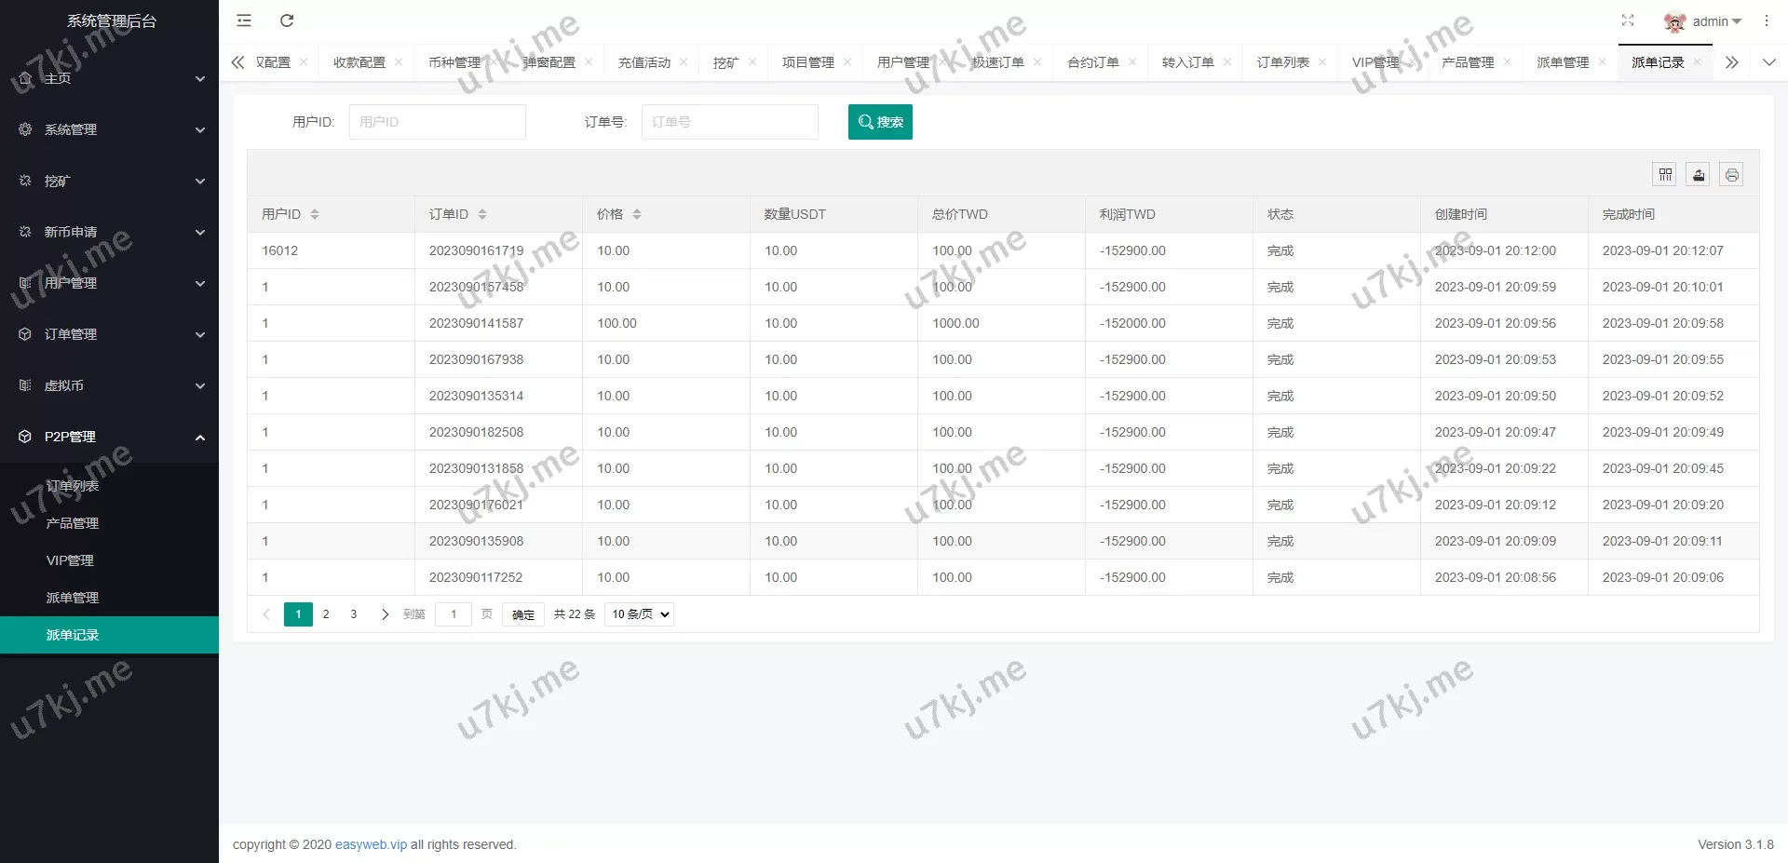Select the column display settings icon above table
This screenshot has height=863, width=1788.
(x=1664, y=174)
